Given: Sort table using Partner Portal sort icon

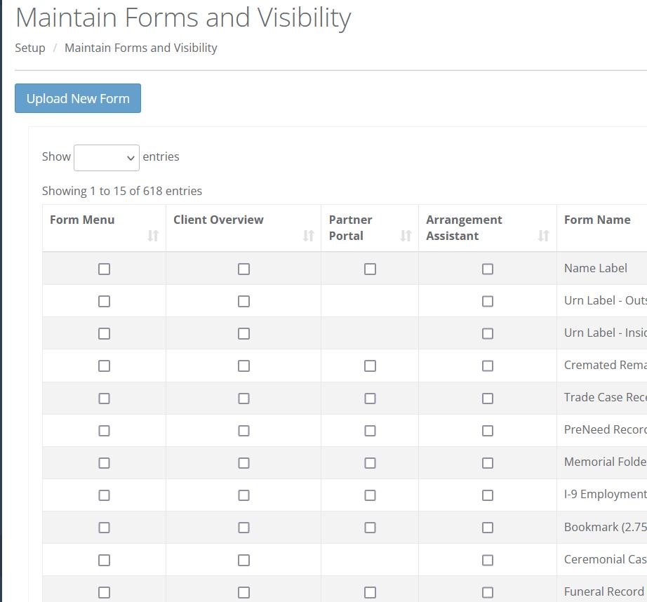Looking at the screenshot, I should click(406, 236).
